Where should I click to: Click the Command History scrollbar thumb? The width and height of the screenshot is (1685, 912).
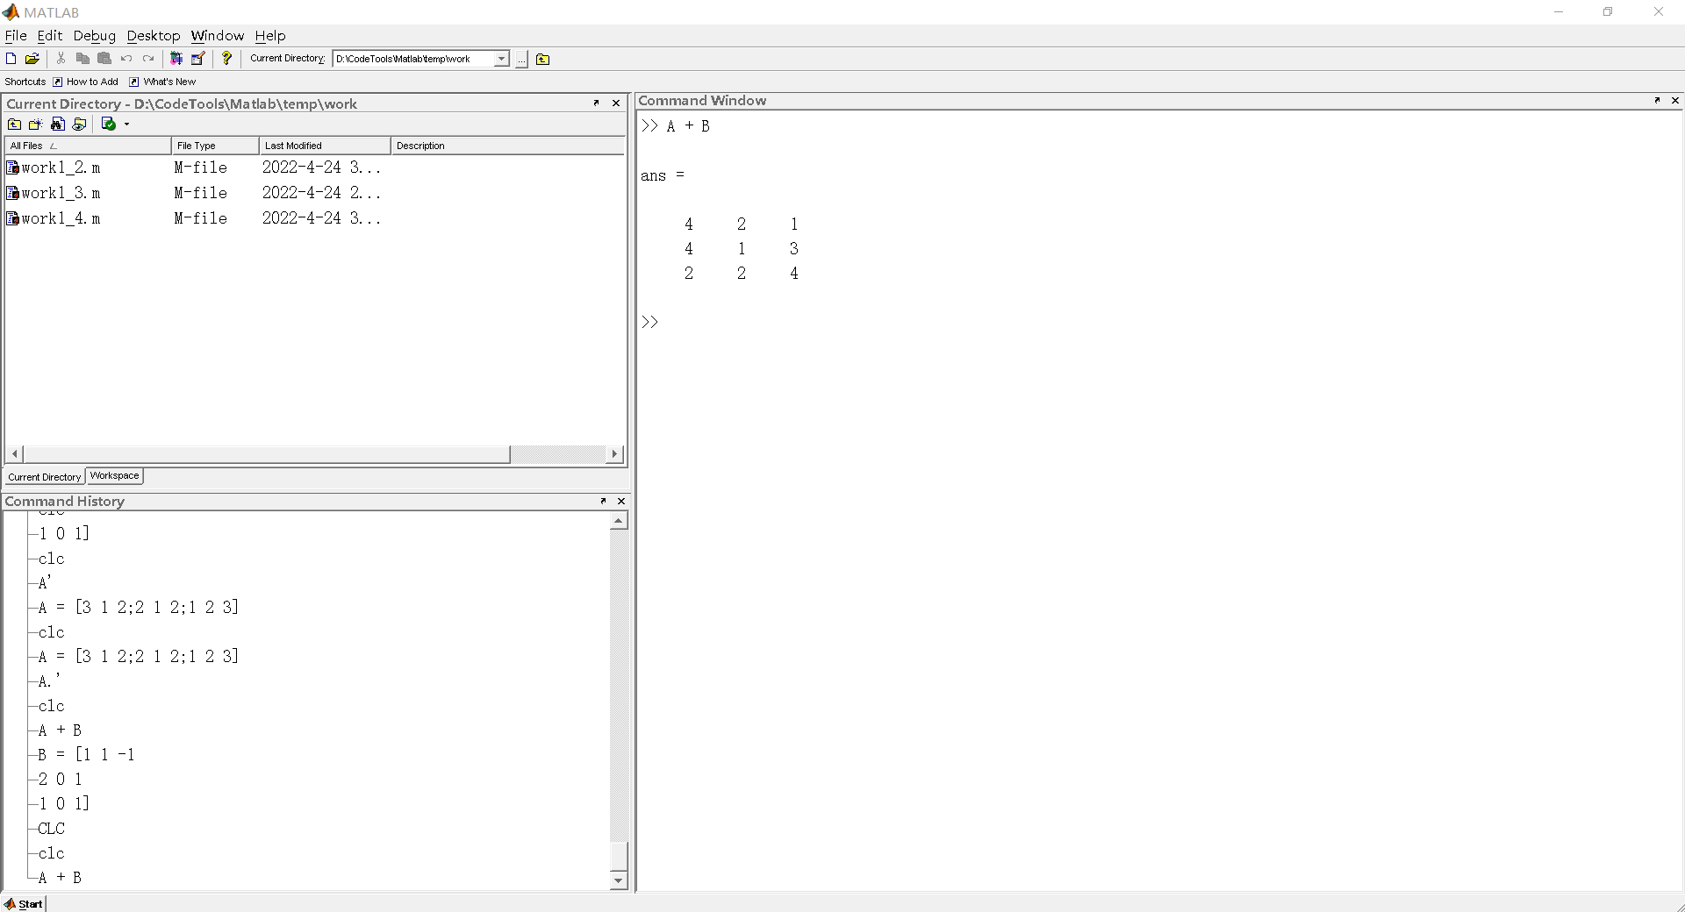click(x=619, y=855)
